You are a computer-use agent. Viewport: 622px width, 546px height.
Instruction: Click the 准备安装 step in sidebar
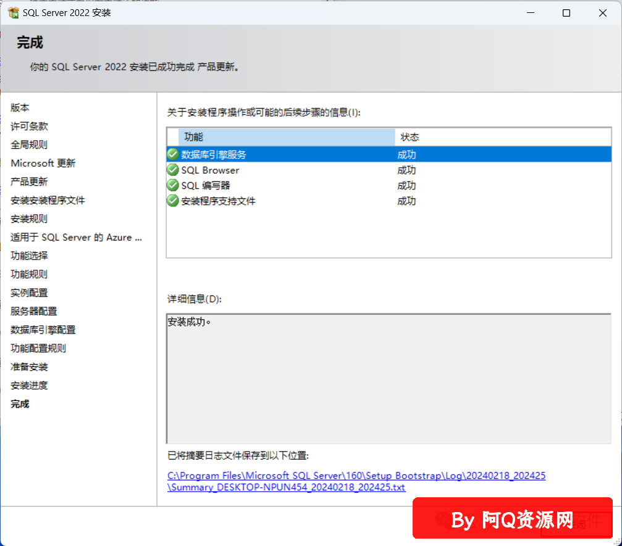pyautogui.click(x=29, y=367)
